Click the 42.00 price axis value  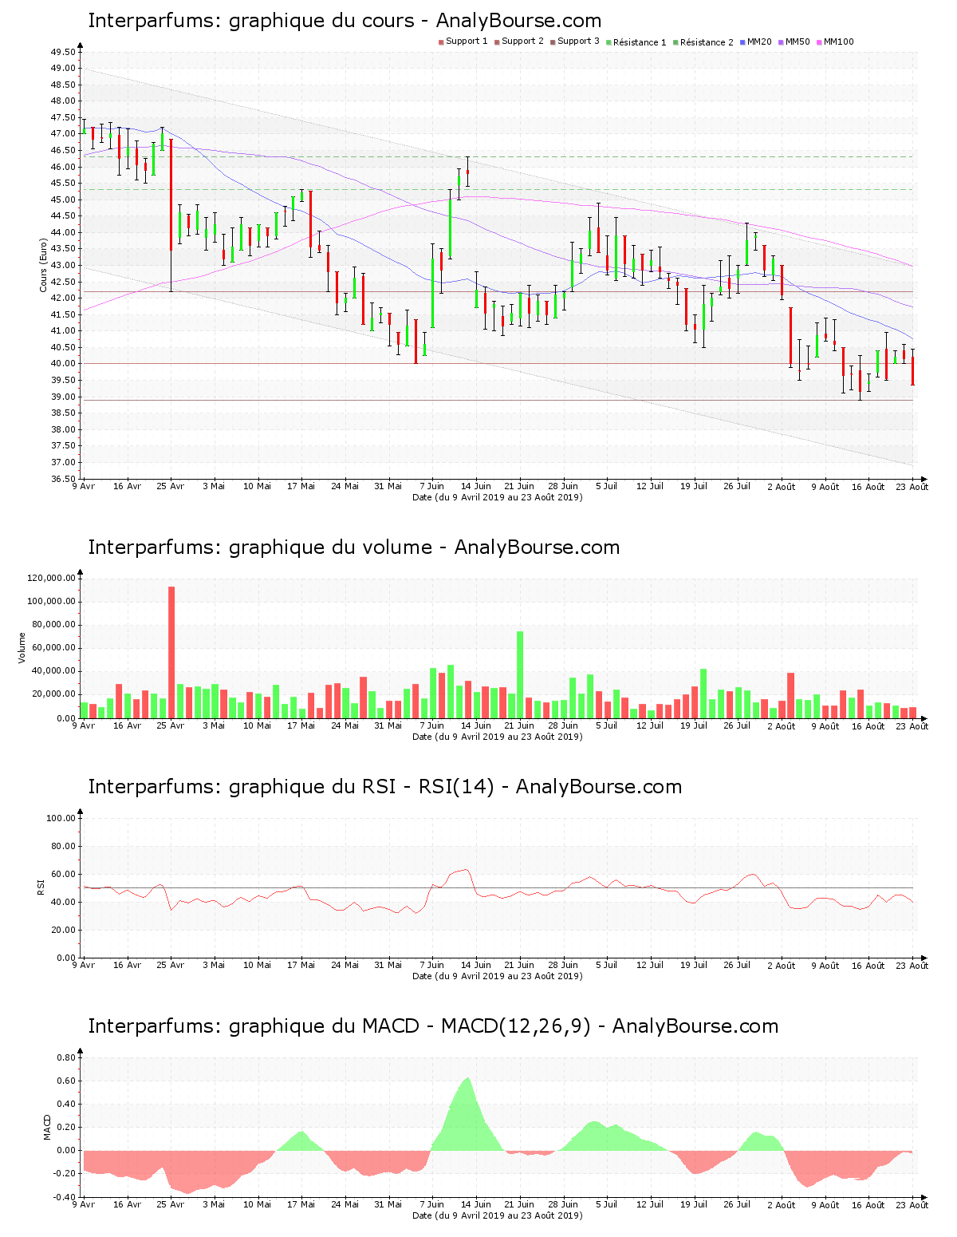(x=63, y=298)
